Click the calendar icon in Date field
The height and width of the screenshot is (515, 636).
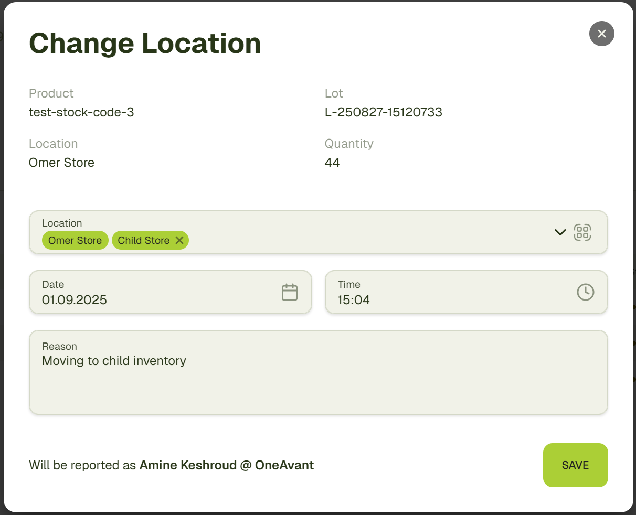tap(290, 292)
